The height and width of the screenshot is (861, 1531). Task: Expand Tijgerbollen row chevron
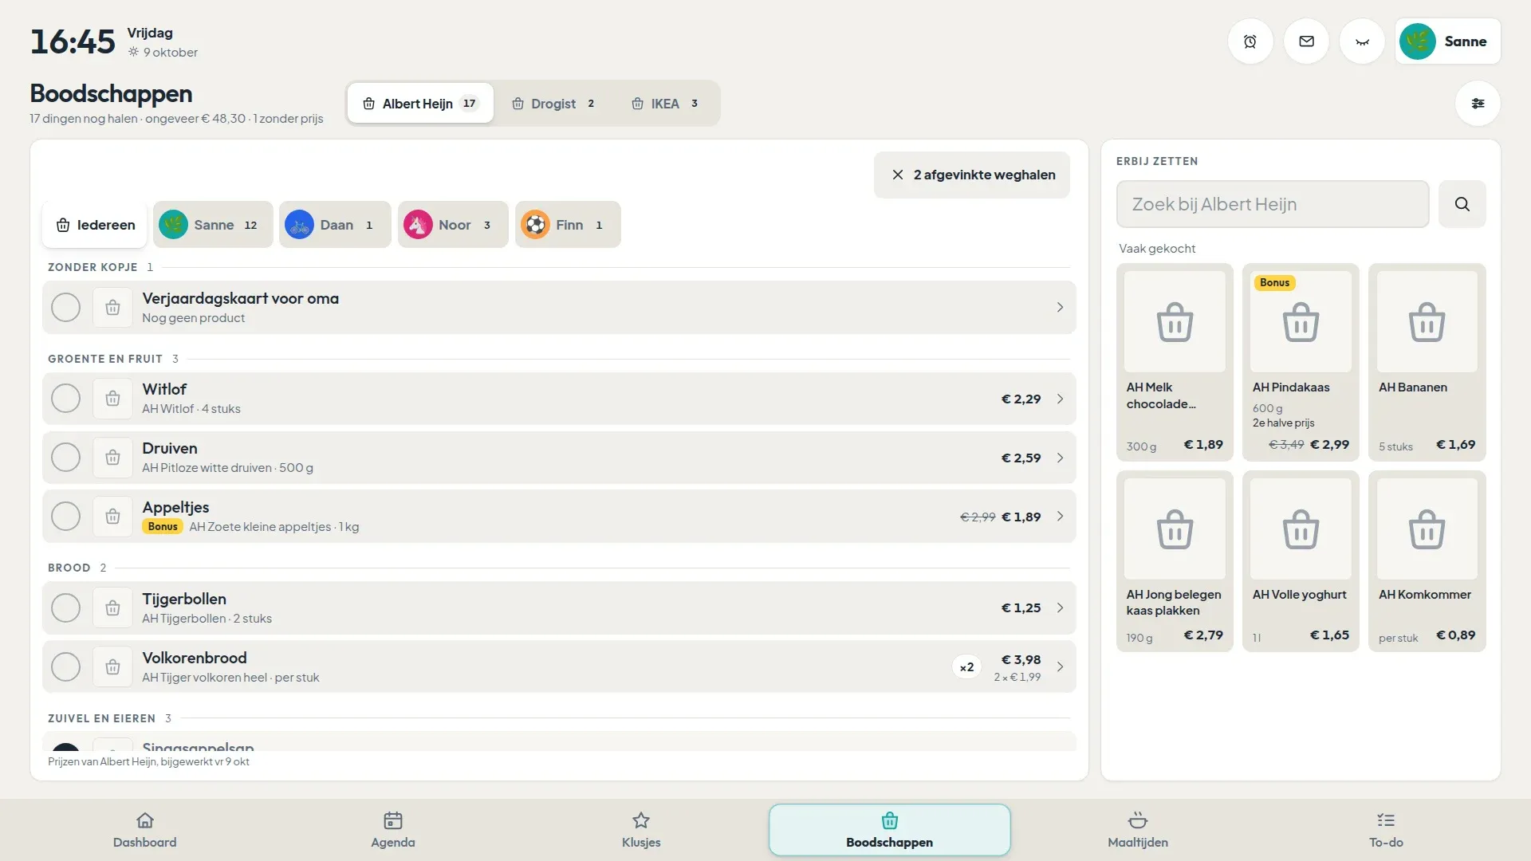tap(1060, 608)
